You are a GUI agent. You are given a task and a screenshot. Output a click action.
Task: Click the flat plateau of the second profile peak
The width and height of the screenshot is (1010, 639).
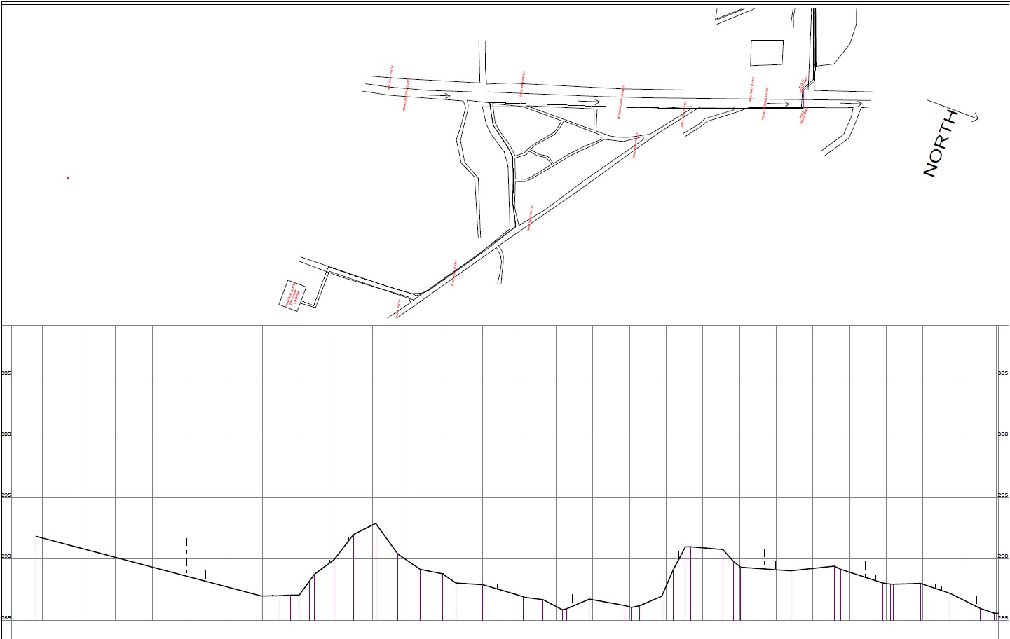pyautogui.click(x=703, y=548)
